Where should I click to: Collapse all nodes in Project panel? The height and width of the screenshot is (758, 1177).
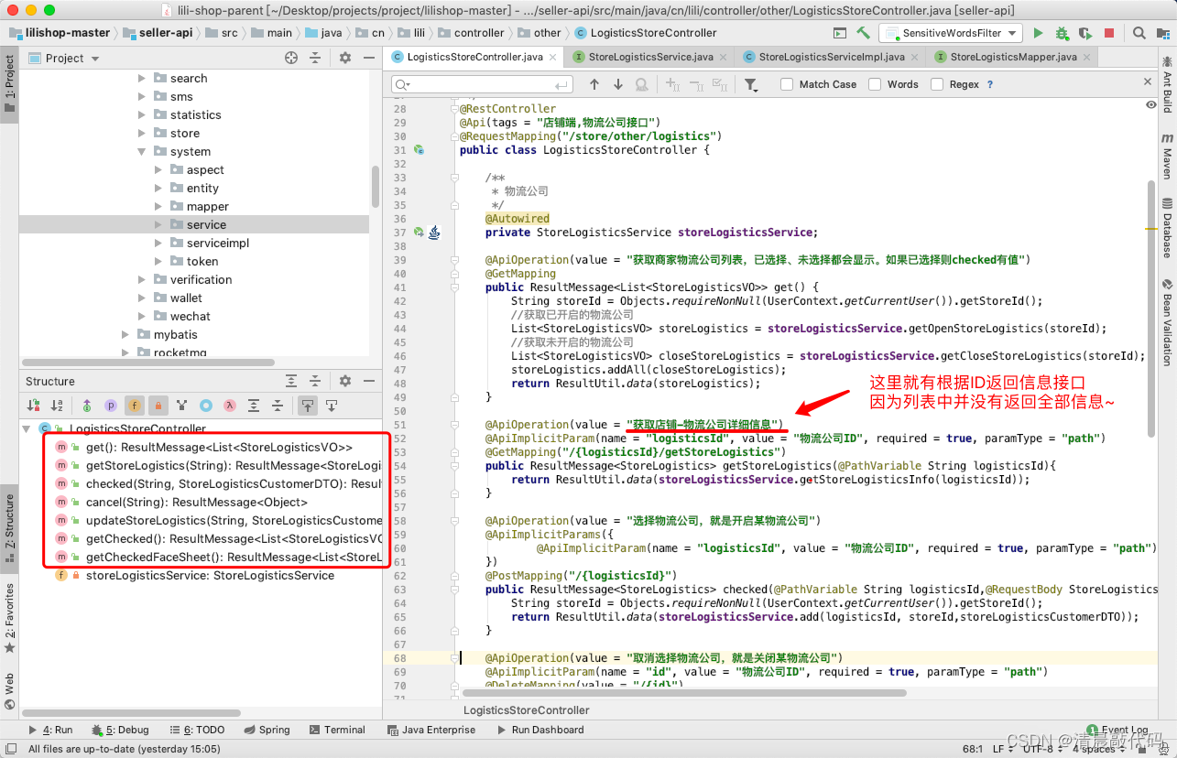[x=315, y=58]
